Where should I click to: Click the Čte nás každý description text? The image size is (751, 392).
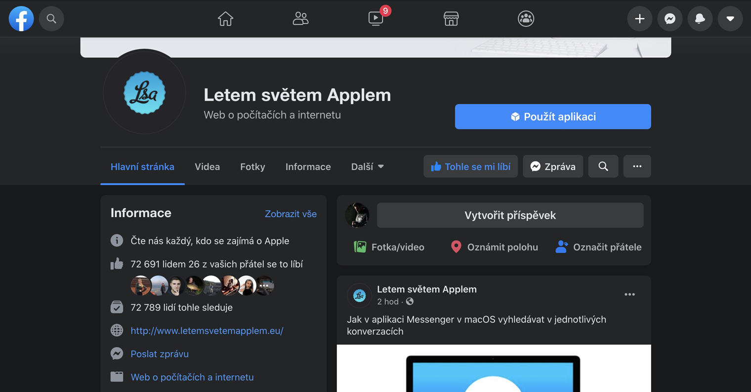pos(210,241)
